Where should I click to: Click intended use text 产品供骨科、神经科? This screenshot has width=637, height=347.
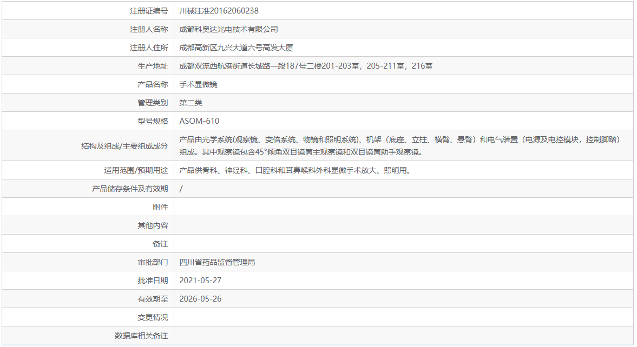point(296,170)
